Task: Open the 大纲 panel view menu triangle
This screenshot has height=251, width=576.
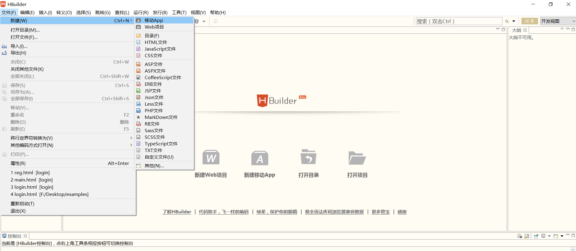Action: 562,29
